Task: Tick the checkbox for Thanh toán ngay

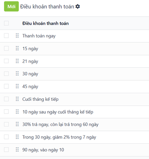Action: point(6,36)
